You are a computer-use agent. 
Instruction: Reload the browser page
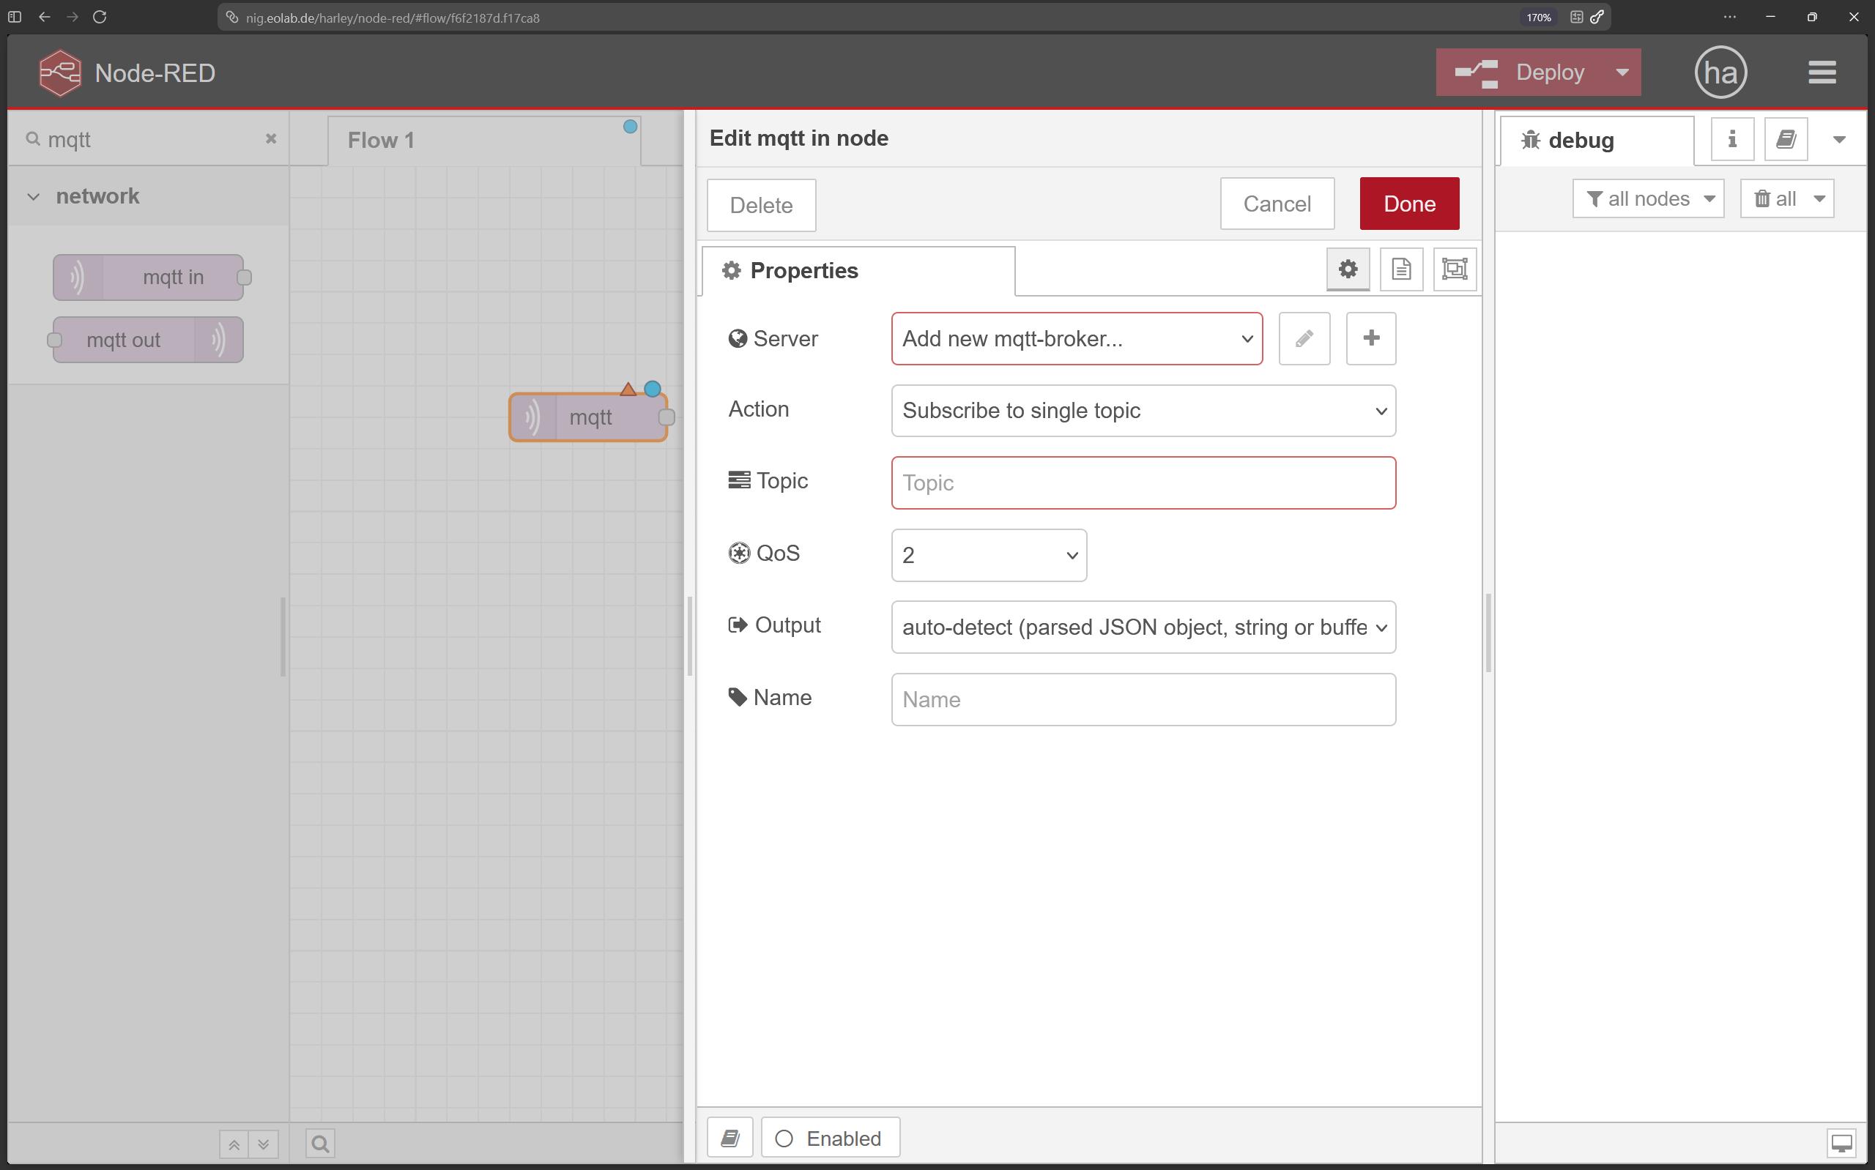pos(100,17)
